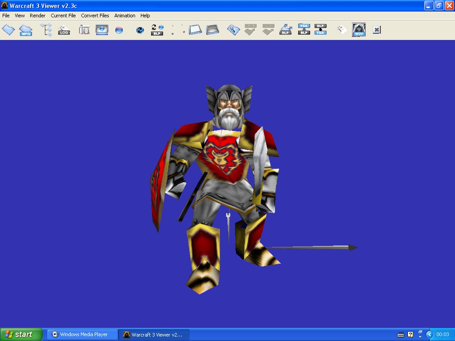
Task: Minimize the Warcraft 3 Viewer window
Action: click(x=429, y=5)
